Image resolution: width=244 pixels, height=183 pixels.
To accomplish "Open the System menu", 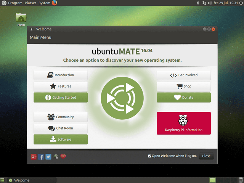I will pos(44,3).
